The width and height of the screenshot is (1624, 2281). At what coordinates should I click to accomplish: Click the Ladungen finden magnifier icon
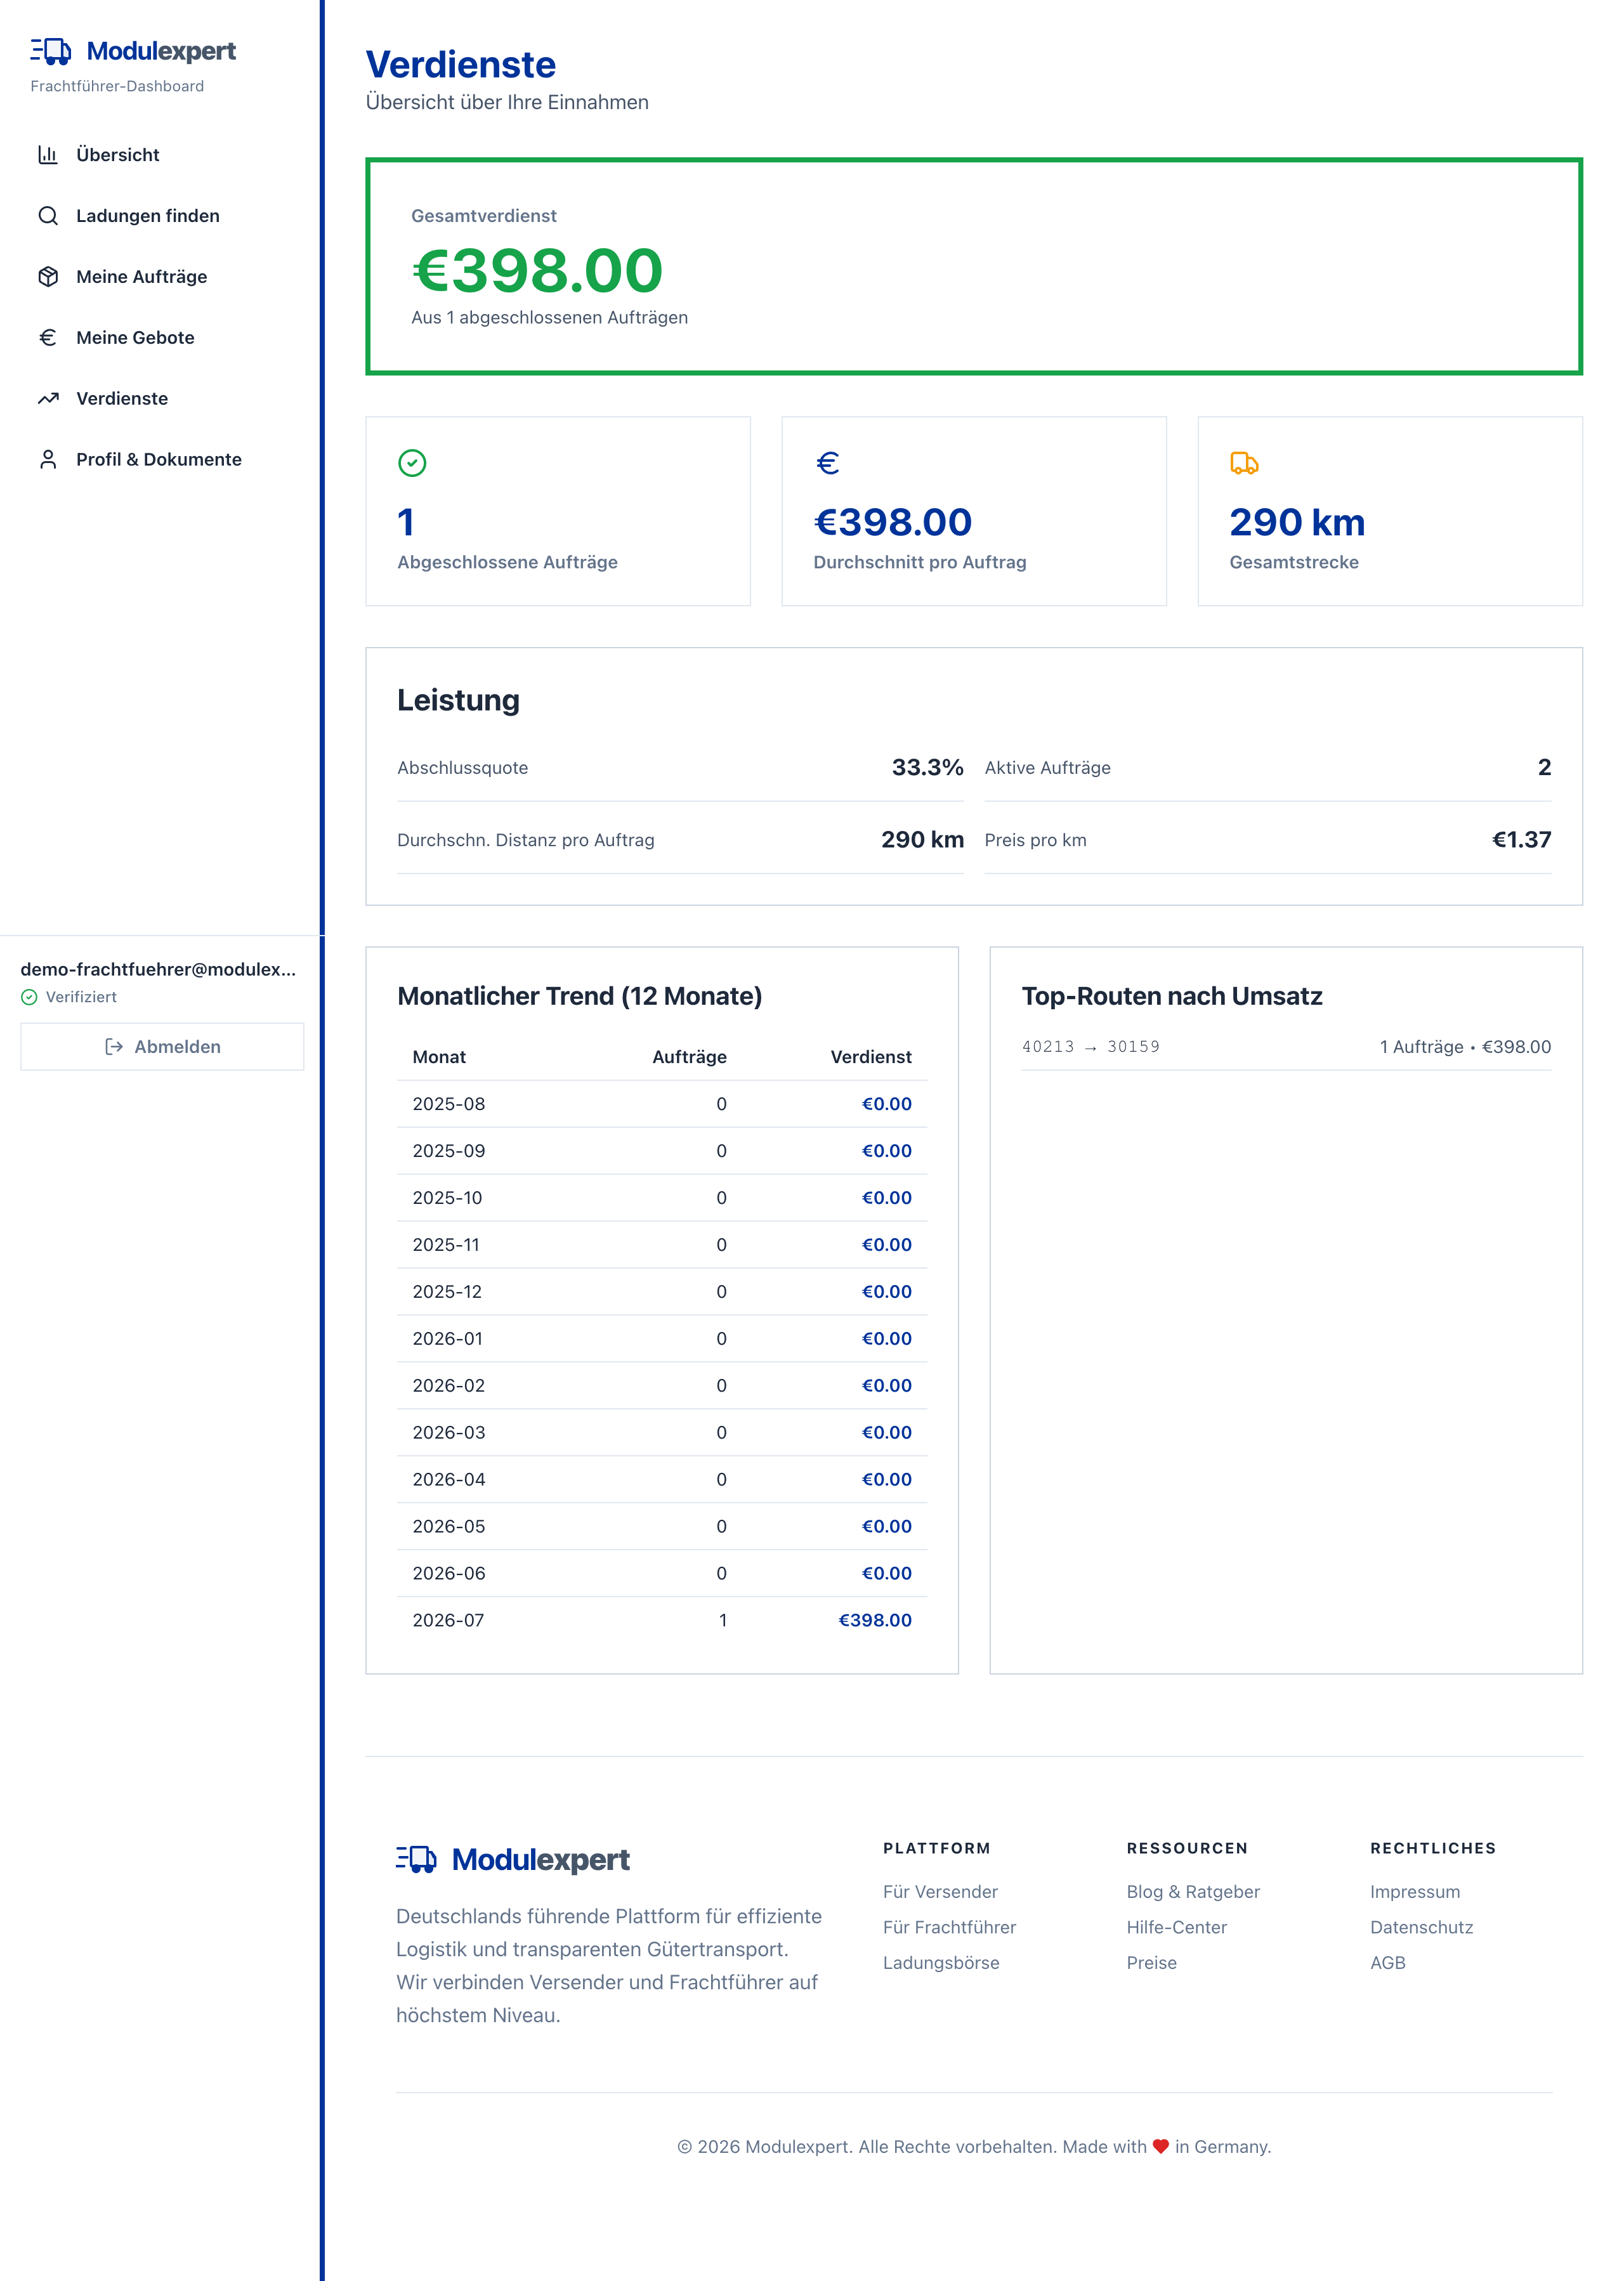(x=48, y=216)
